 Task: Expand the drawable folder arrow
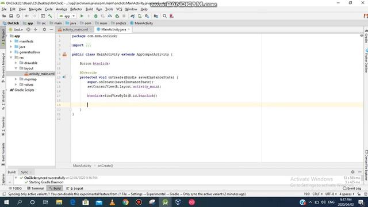tap(16, 63)
